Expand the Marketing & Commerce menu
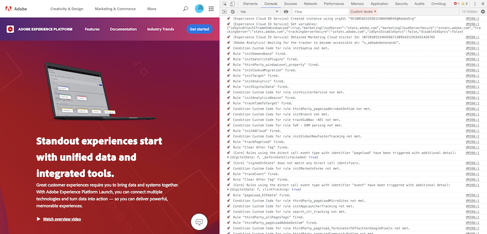This screenshot has width=487, height=234. click(115, 9)
